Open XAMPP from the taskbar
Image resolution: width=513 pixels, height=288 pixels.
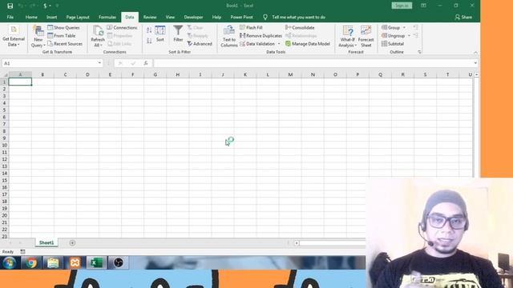75,262
